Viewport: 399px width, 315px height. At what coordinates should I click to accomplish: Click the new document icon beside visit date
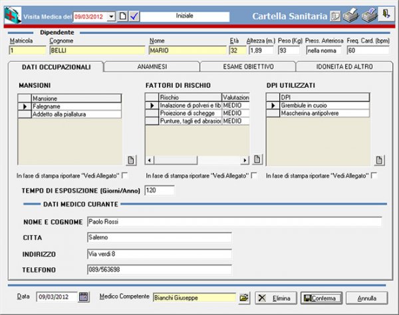[x=122, y=15]
